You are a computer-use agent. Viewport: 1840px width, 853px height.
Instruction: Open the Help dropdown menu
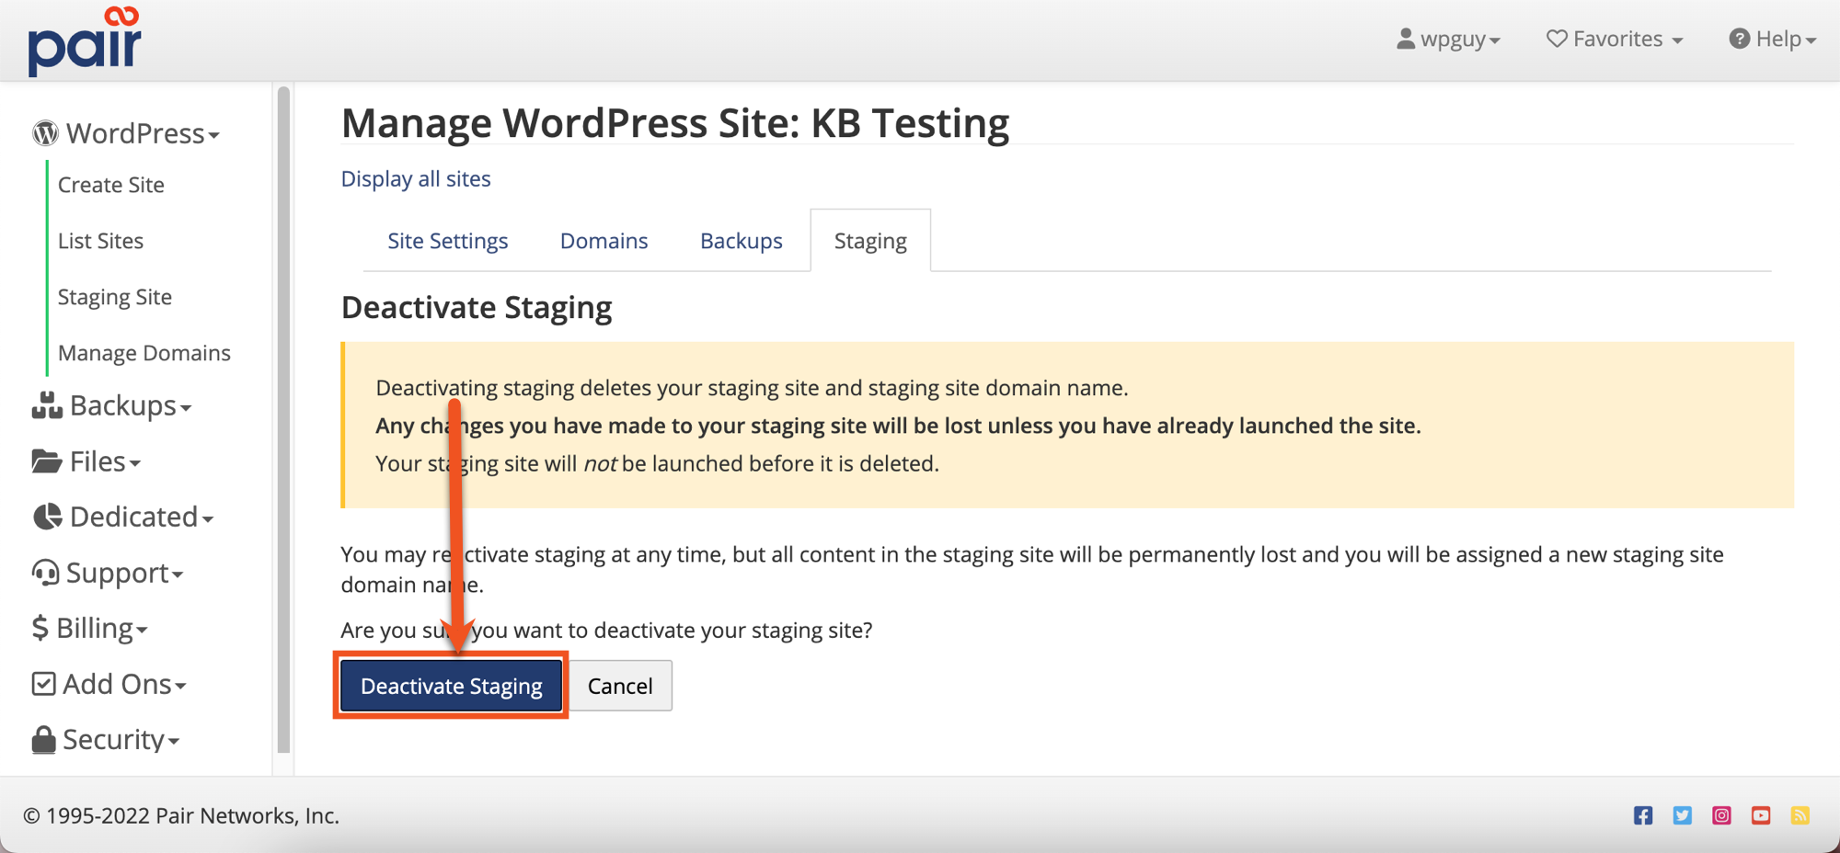click(x=1772, y=40)
